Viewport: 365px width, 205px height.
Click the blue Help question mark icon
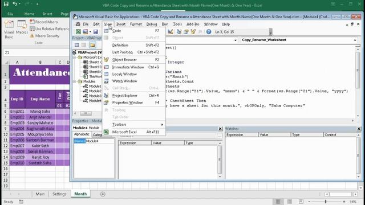tap(209, 32)
